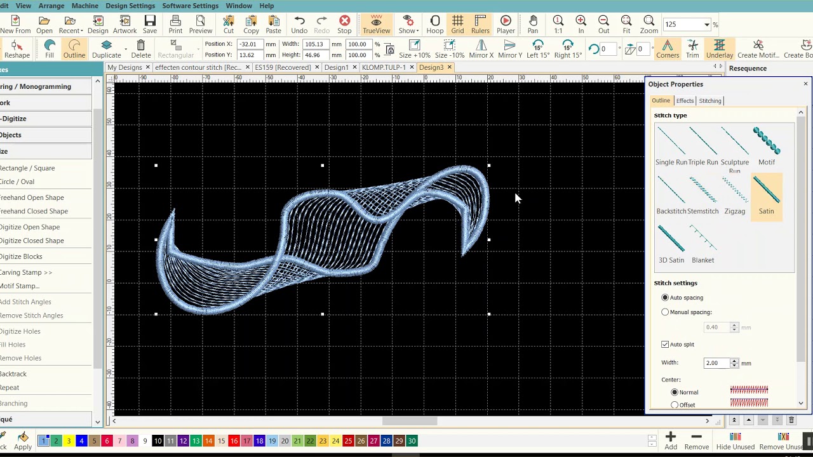Switch to the KLOMP.TULP-1 design tab
Image resolution: width=813 pixels, height=457 pixels.
click(384, 67)
